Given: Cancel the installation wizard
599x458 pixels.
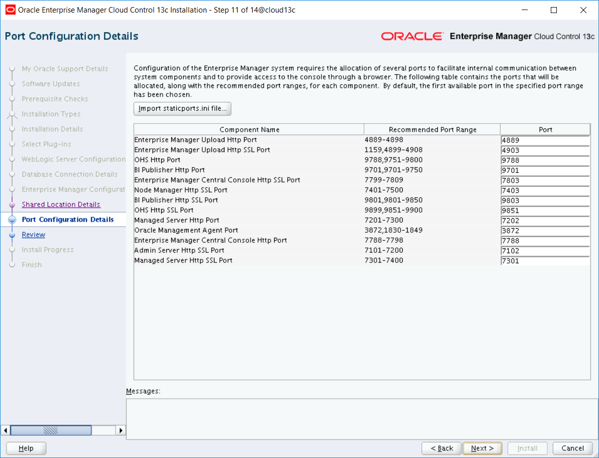Looking at the screenshot, I should pos(573,448).
